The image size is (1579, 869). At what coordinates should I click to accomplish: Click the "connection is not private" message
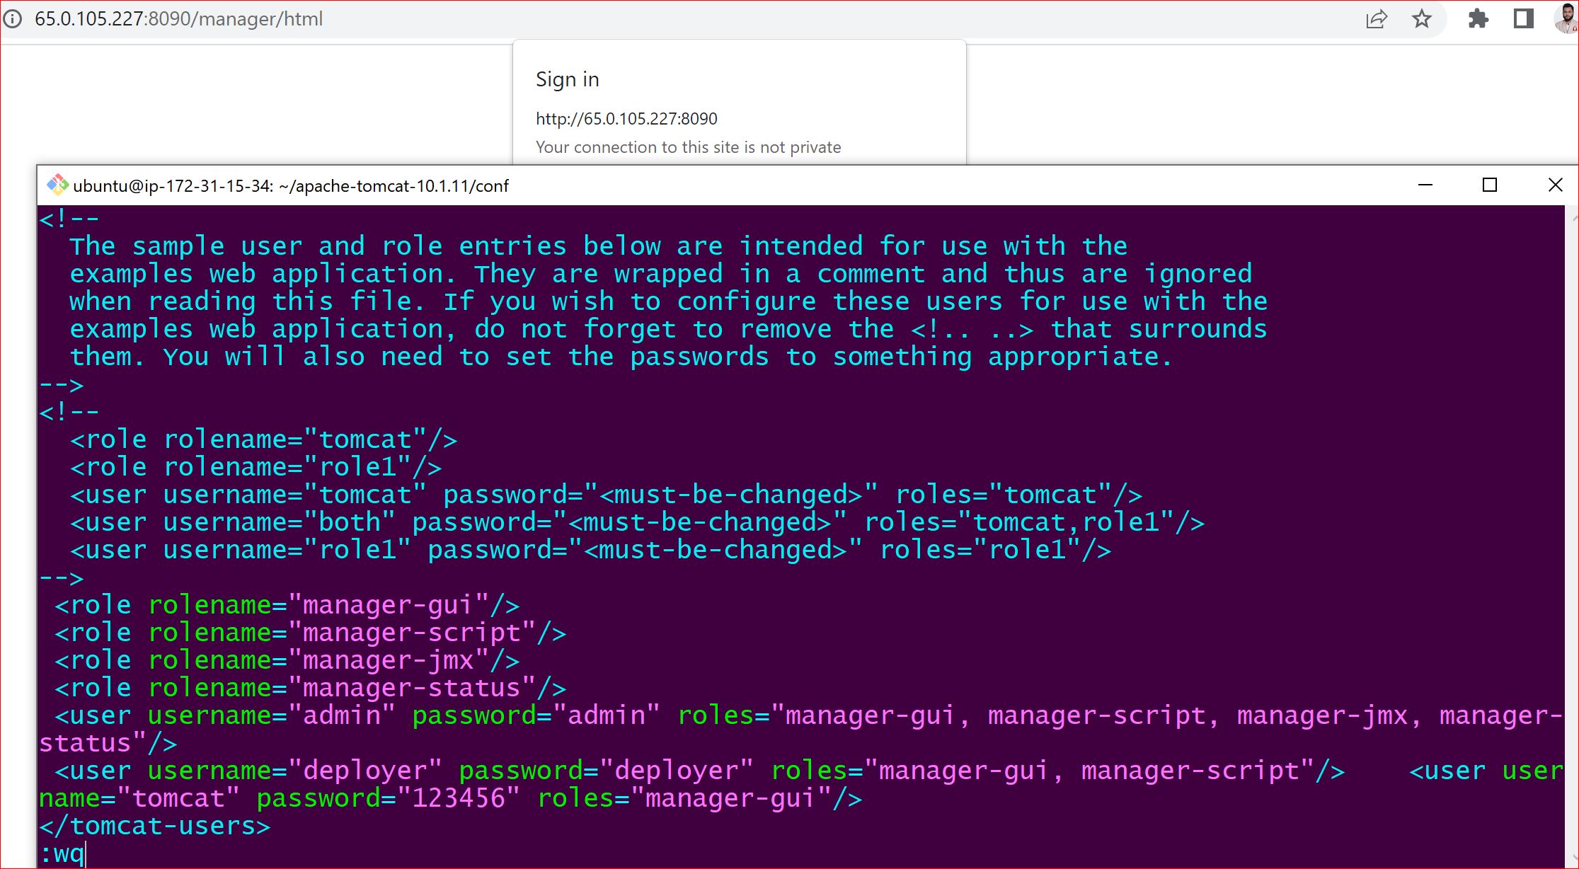tap(688, 147)
